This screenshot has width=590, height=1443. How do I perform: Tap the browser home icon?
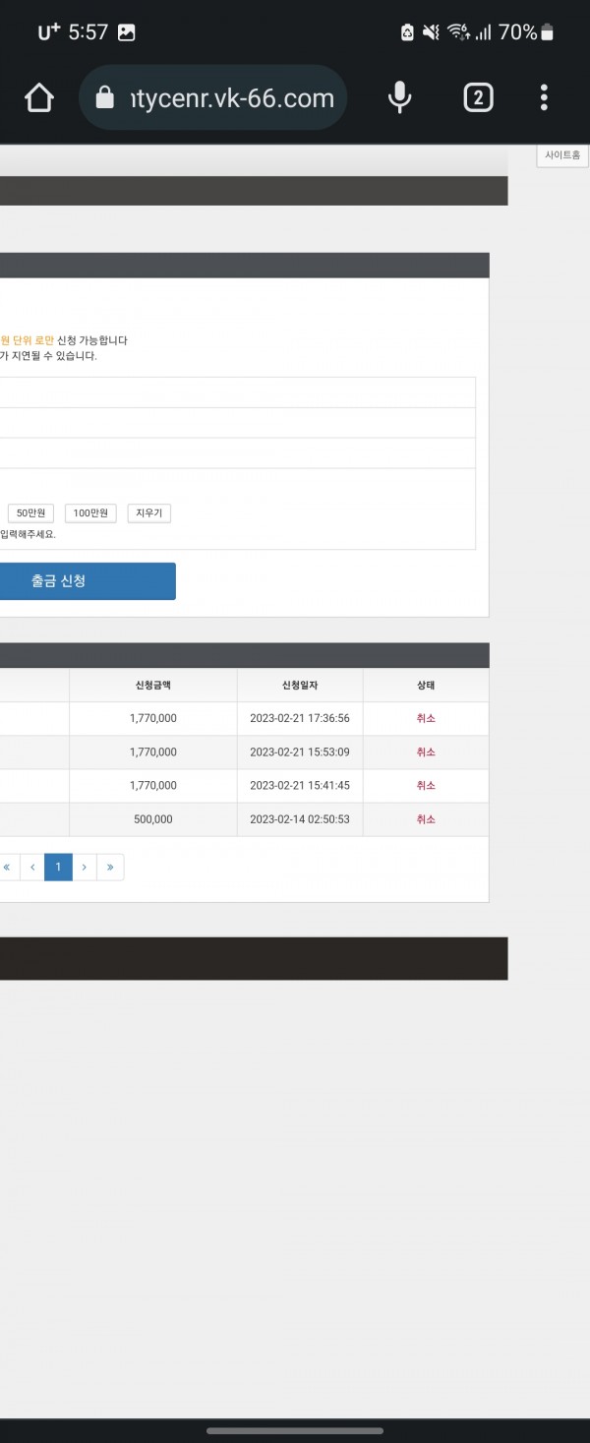pyautogui.click(x=38, y=97)
